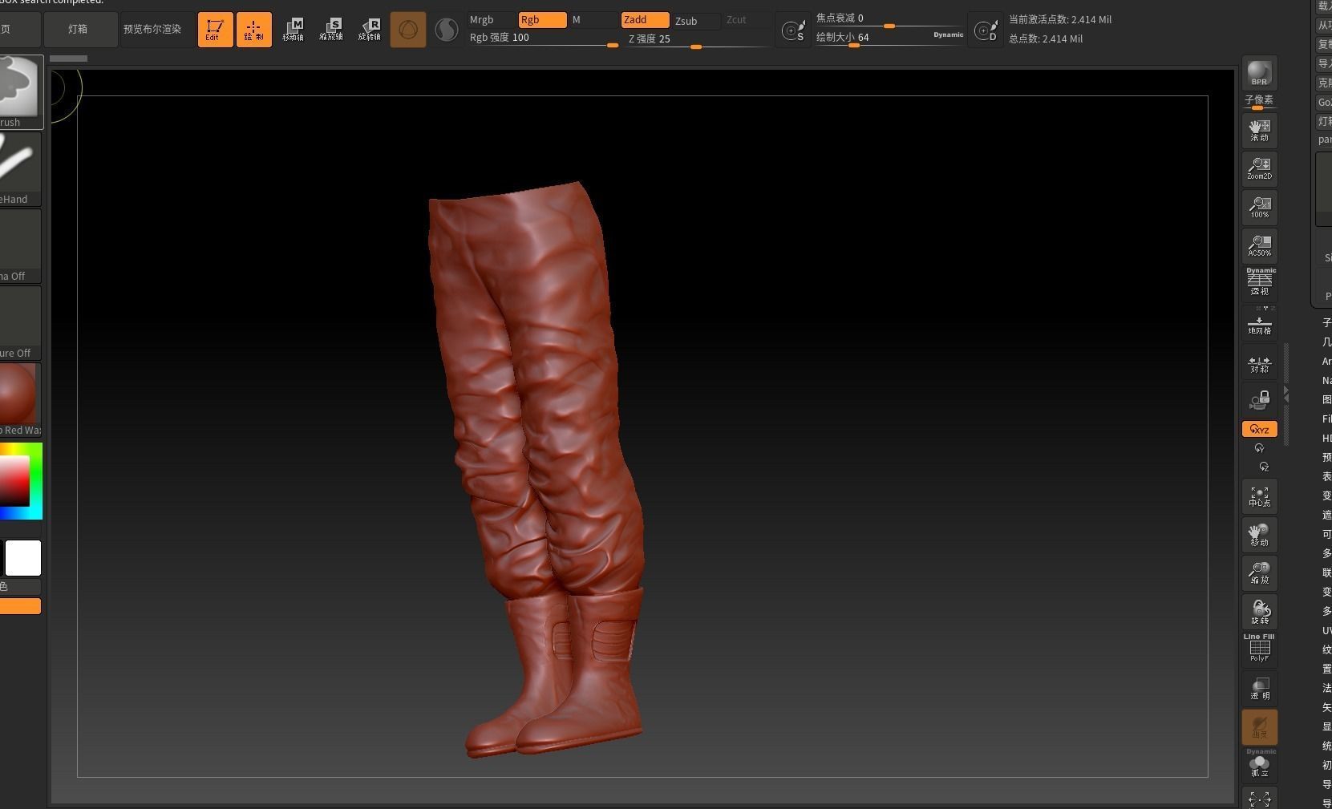The width and height of the screenshot is (1332, 809).
Task: Open the Texture Off selector
Action: pos(19,323)
